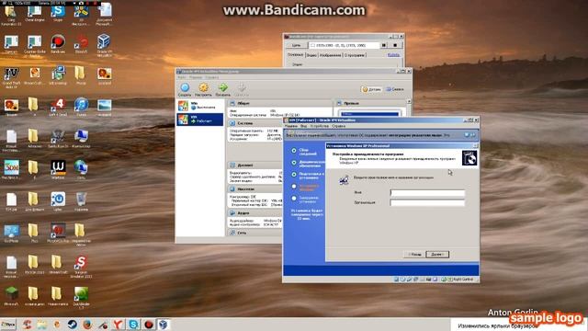Open the Grand Theft Auto IV desktop shortcut

[x=11, y=77]
